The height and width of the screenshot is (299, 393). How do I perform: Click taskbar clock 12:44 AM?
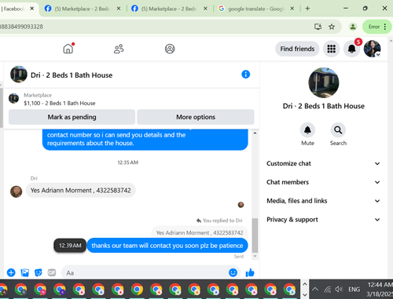click(x=380, y=285)
